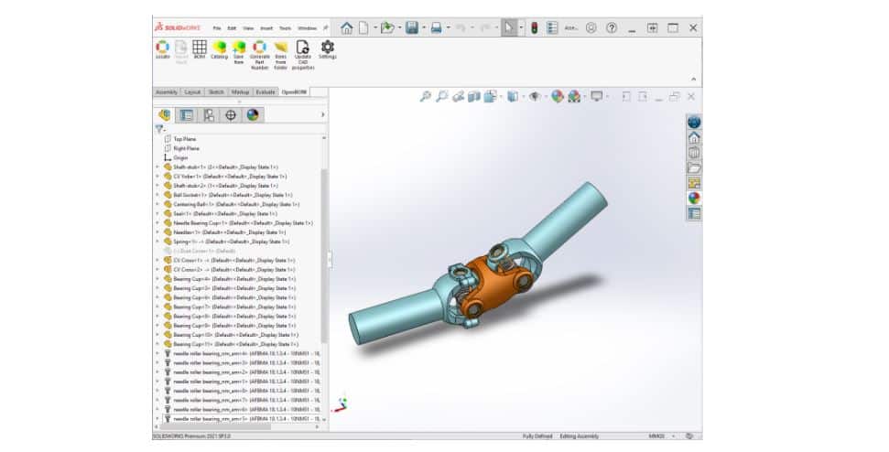Expand CV Yoke<1> component
The image size is (889, 452).
coord(157,177)
